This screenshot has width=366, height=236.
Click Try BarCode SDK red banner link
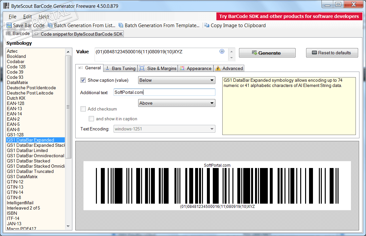(x=289, y=16)
